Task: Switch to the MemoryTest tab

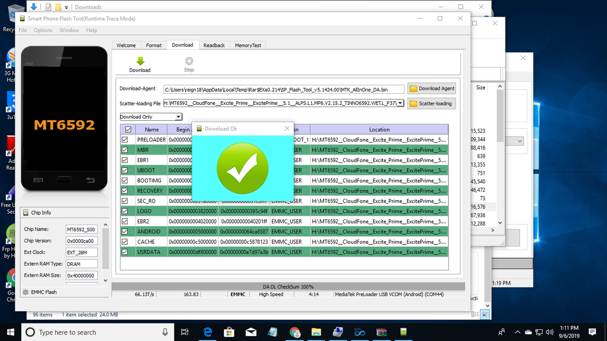Action: [x=248, y=45]
